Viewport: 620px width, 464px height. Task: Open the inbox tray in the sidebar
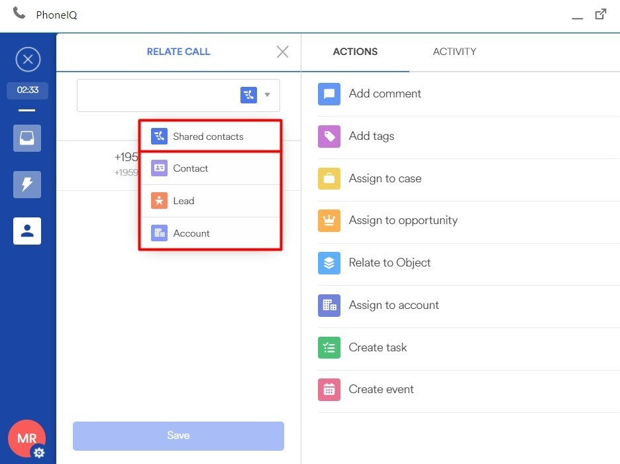[x=27, y=139]
